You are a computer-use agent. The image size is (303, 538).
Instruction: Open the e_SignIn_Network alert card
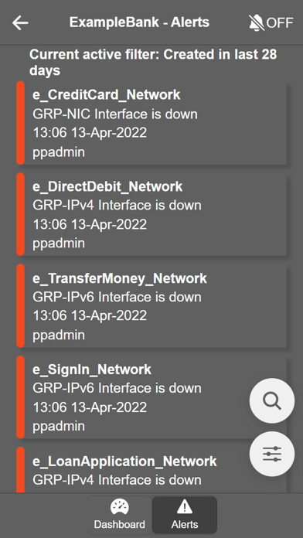click(151, 397)
